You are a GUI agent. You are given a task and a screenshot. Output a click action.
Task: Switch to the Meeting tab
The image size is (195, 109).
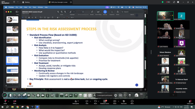[26, 2]
